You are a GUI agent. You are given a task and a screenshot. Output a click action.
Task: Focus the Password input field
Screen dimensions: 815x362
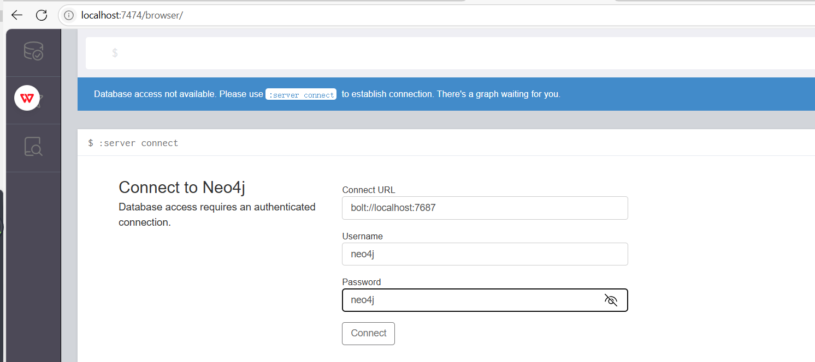point(485,300)
